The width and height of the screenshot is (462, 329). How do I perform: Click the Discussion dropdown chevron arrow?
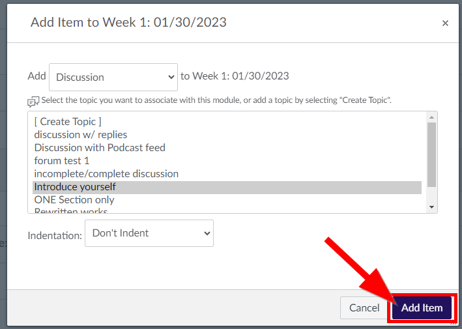click(x=171, y=77)
